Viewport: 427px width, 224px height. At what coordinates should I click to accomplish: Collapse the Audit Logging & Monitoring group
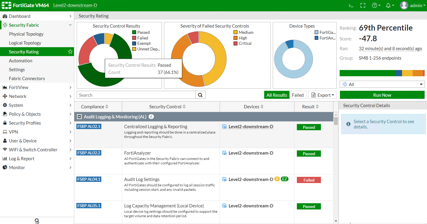point(80,117)
